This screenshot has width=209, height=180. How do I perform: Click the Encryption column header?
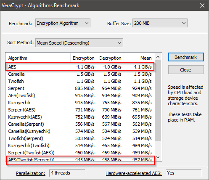pyautogui.click(x=84, y=58)
